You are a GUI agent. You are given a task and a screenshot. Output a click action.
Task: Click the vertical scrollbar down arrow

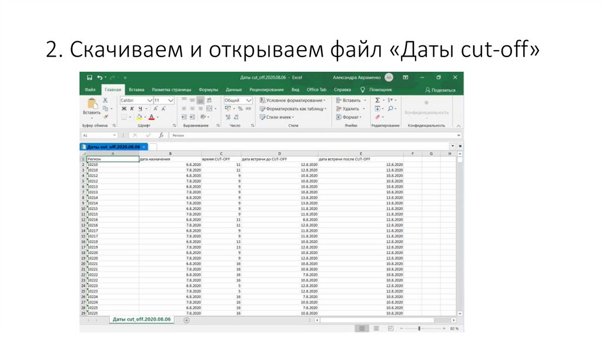pos(460,314)
